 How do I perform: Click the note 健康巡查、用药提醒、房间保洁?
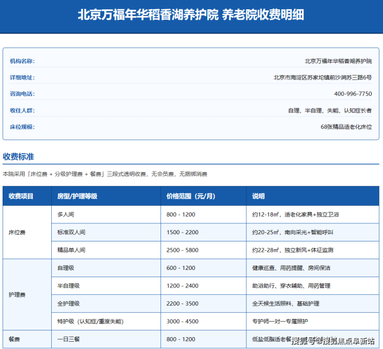pos(291,268)
